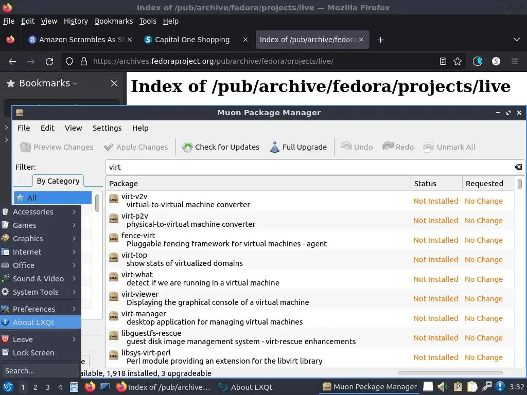Expand the Internet submenu
The height and width of the screenshot is (395, 527).
pos(40,252)
